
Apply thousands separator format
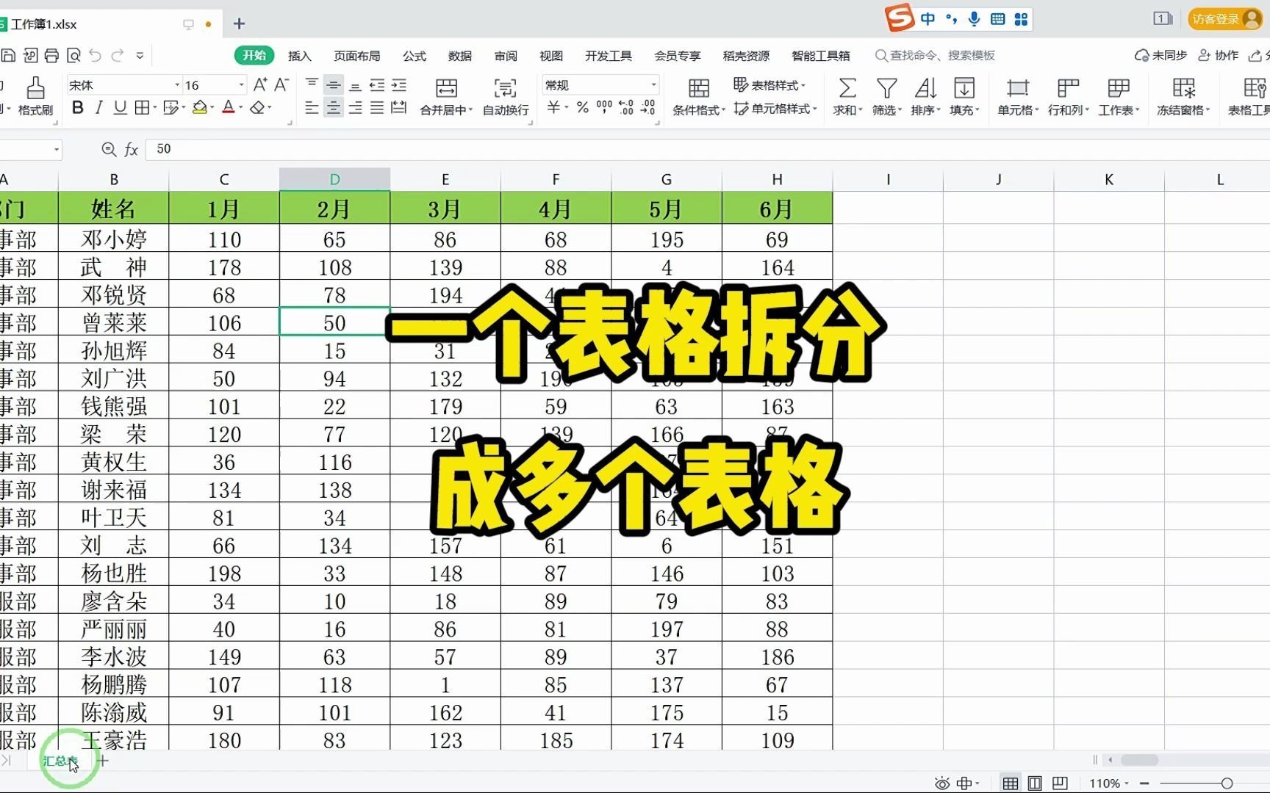click(604, 108)
